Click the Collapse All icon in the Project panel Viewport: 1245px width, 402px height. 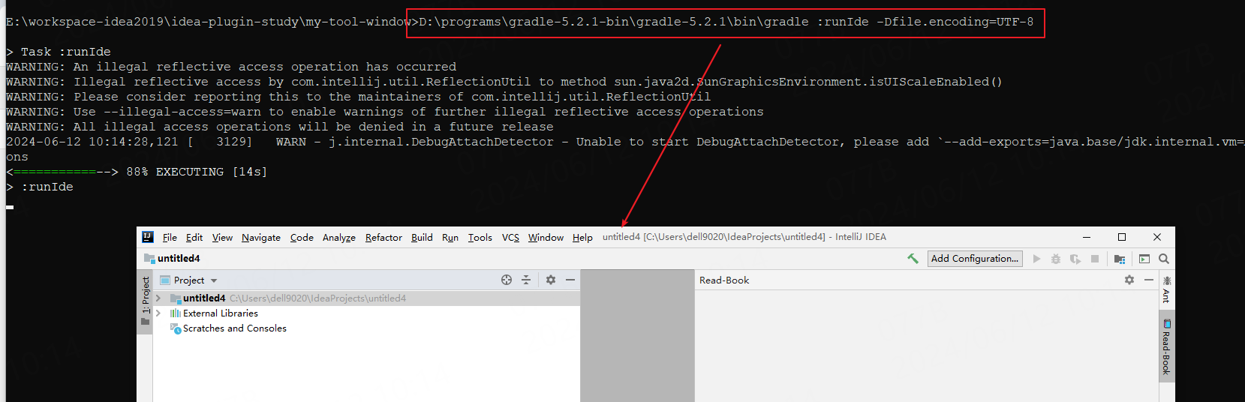(526, 280)
